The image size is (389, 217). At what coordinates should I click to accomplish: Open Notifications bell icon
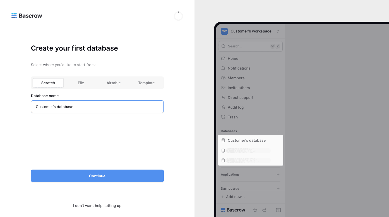[223, 68]
